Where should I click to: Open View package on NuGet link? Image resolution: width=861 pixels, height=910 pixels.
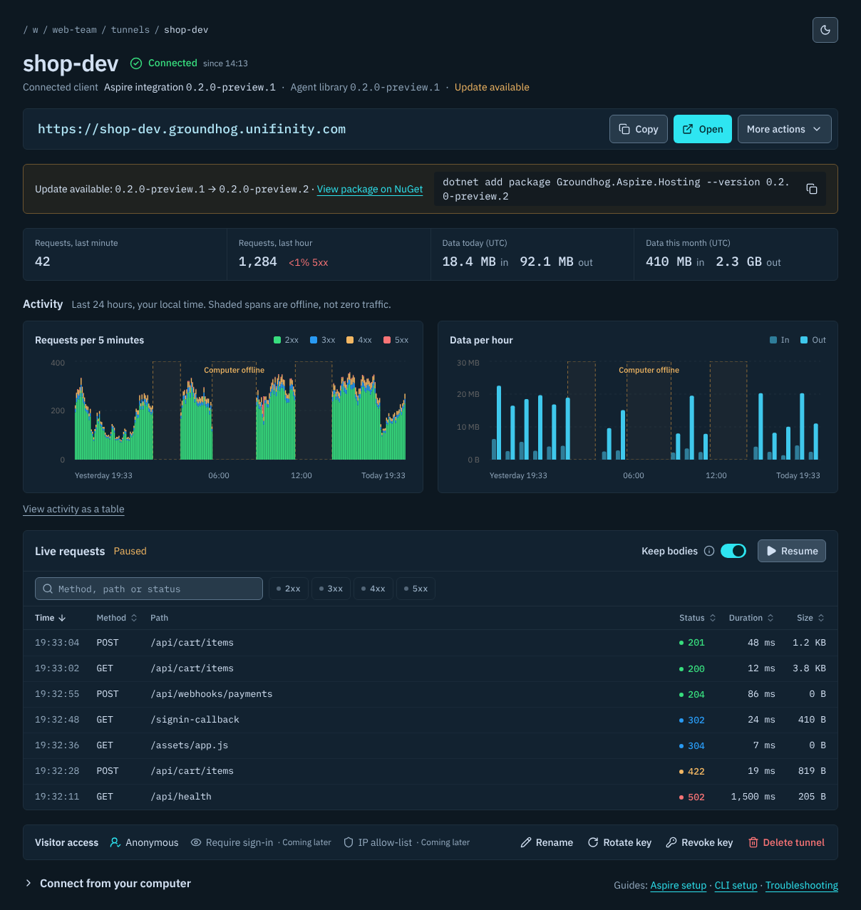click(x=370, y=189)
